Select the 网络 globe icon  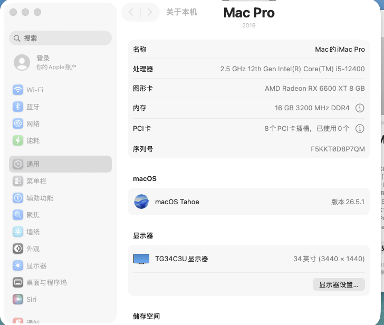point(18,123)
